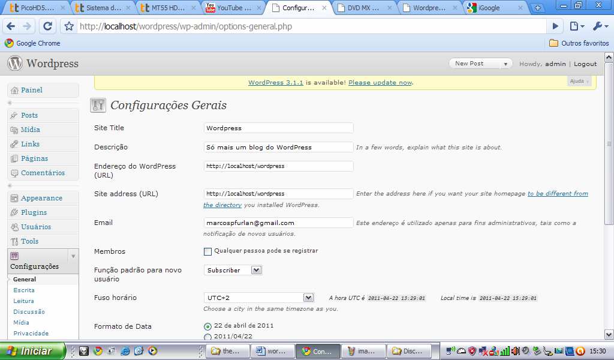Bookmark this page with the star icon

click(69, 26)
